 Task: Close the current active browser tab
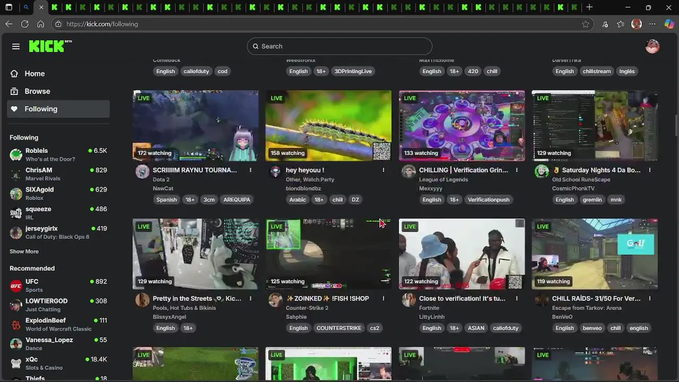[x=41, y=7]
